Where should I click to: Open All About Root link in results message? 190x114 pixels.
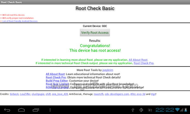[x=138, y=60]
